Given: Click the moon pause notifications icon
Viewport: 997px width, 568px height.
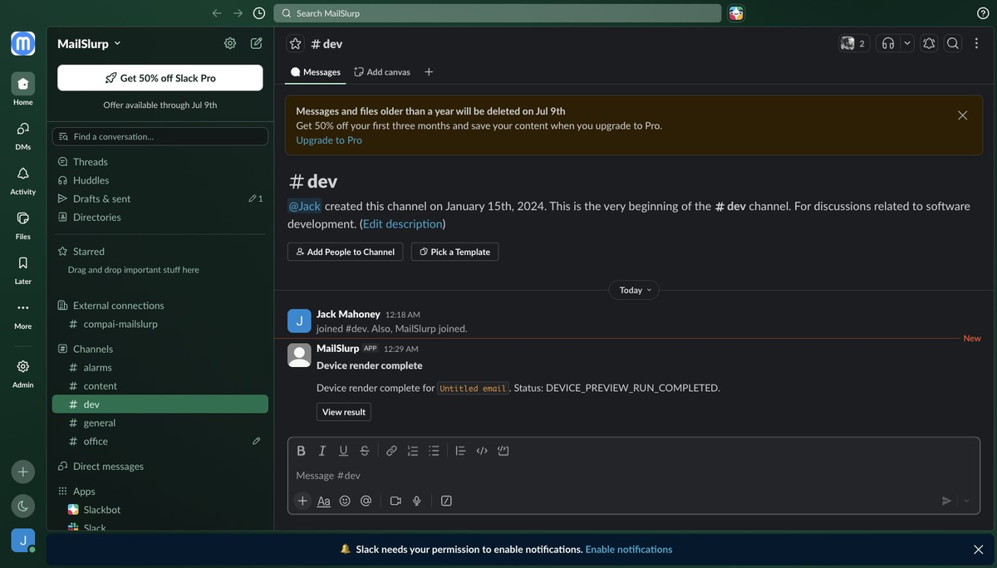Looking at the screenshot, I should click(x=23, y=505).
